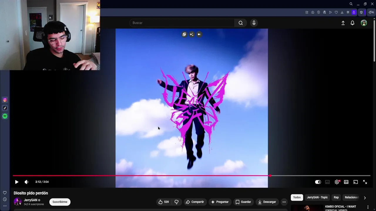
Task: Start voice search with the microphone icon
Action: (254, 23)
